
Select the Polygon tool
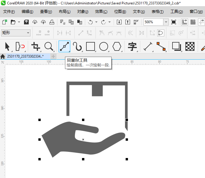coord(117,46)
